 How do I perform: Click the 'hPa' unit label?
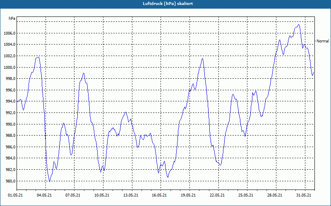[12, 19]
